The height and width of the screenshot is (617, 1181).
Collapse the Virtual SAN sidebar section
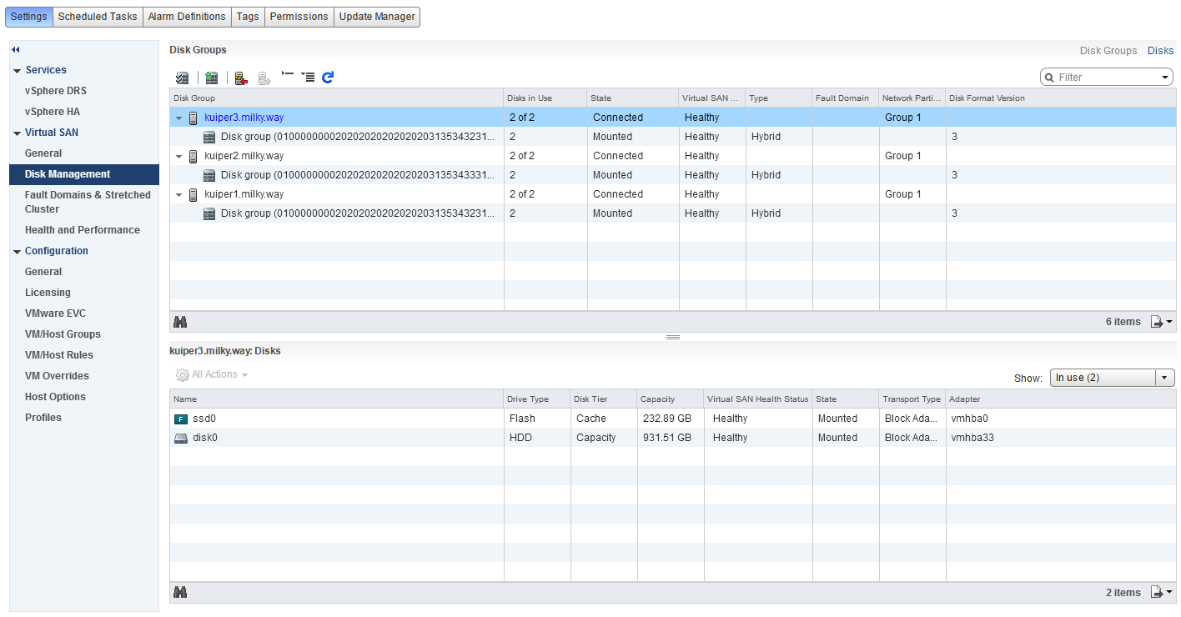click(18, 133)
